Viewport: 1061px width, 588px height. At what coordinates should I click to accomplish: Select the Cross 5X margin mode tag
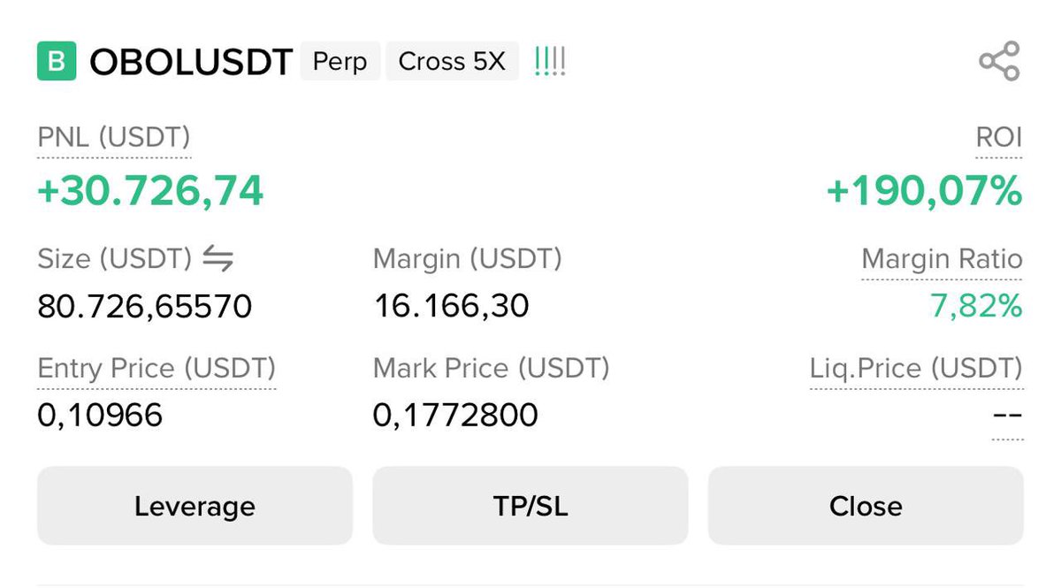click(x=452, y=62)
